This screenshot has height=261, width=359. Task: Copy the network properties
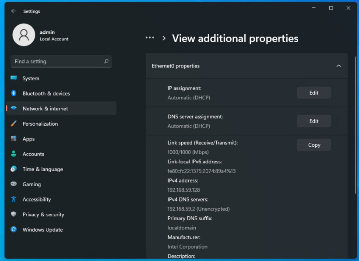pyautogui.click(x=313, y=145)
